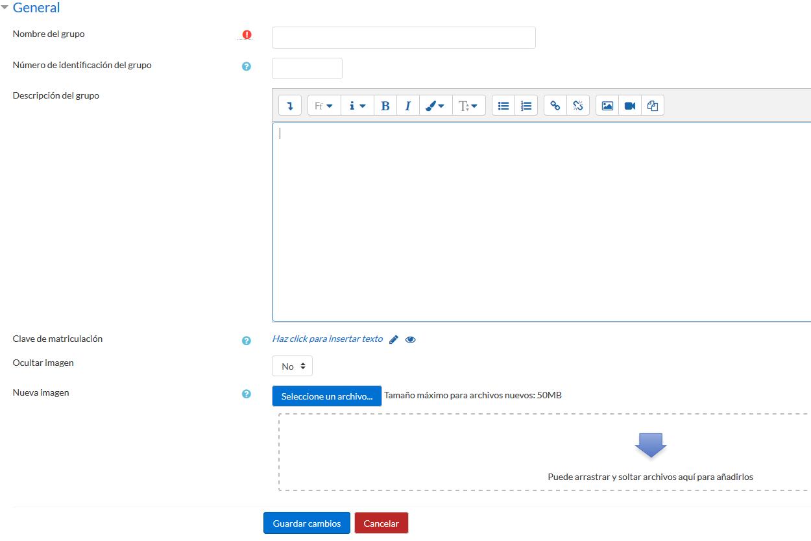This screenshot has height=541, width=811.
Task: Click the General section heading
Action: pos(36,8)
